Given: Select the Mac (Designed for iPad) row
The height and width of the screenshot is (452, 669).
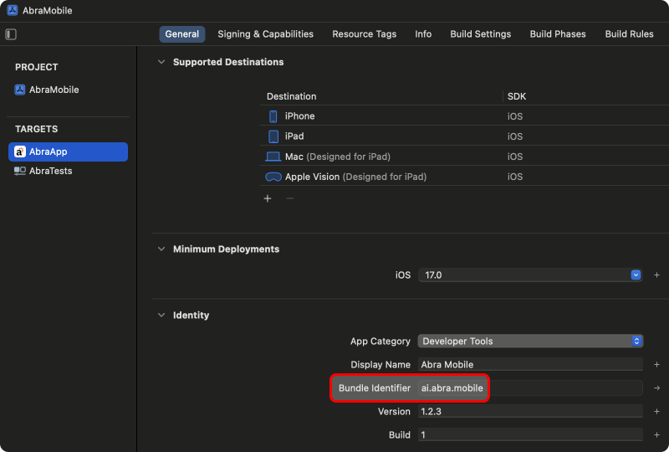Looking at the screenshot, I should pyautogui.click(x=464, y=157).
